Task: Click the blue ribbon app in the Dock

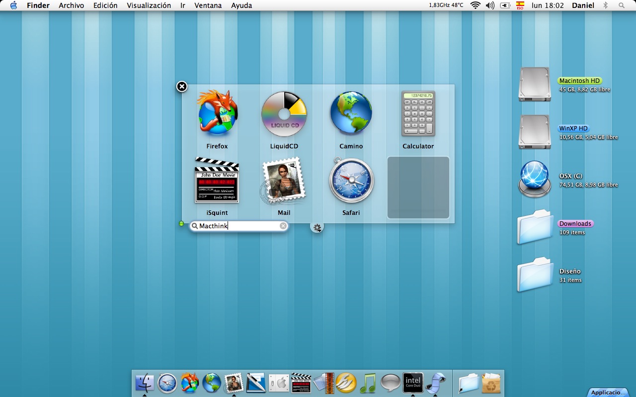Action: (x=435, y=383)
